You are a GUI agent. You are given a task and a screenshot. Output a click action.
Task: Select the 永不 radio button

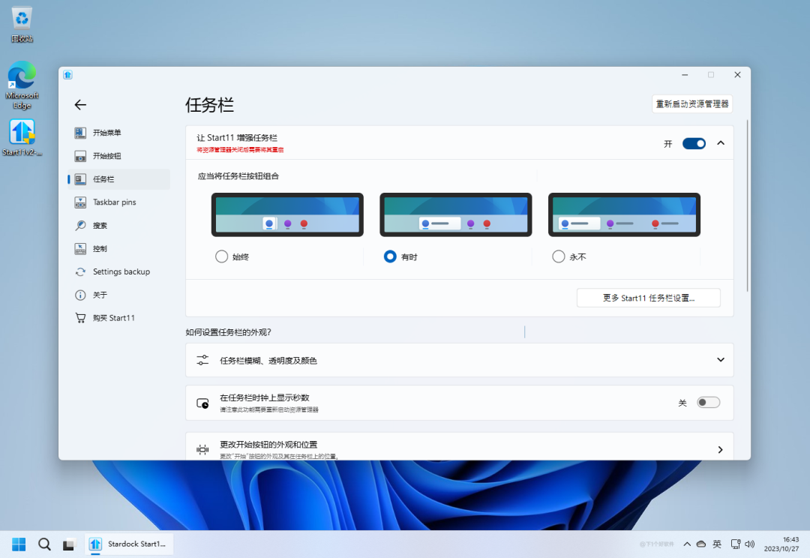559,256
